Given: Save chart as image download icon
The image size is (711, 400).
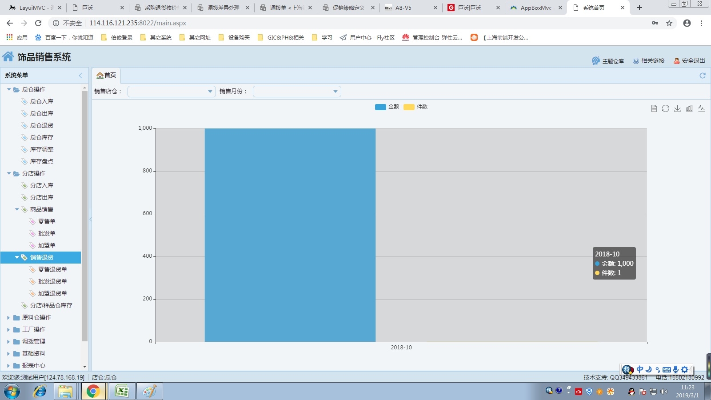Looking at the screenshot, I should click(x=677, y=108).
